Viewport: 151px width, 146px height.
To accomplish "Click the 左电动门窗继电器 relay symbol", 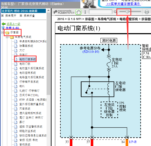I will coord(97,89).
